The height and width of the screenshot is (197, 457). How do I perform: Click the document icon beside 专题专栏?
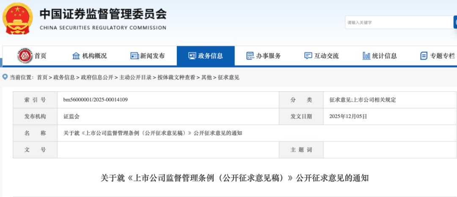tap(424, 56)
